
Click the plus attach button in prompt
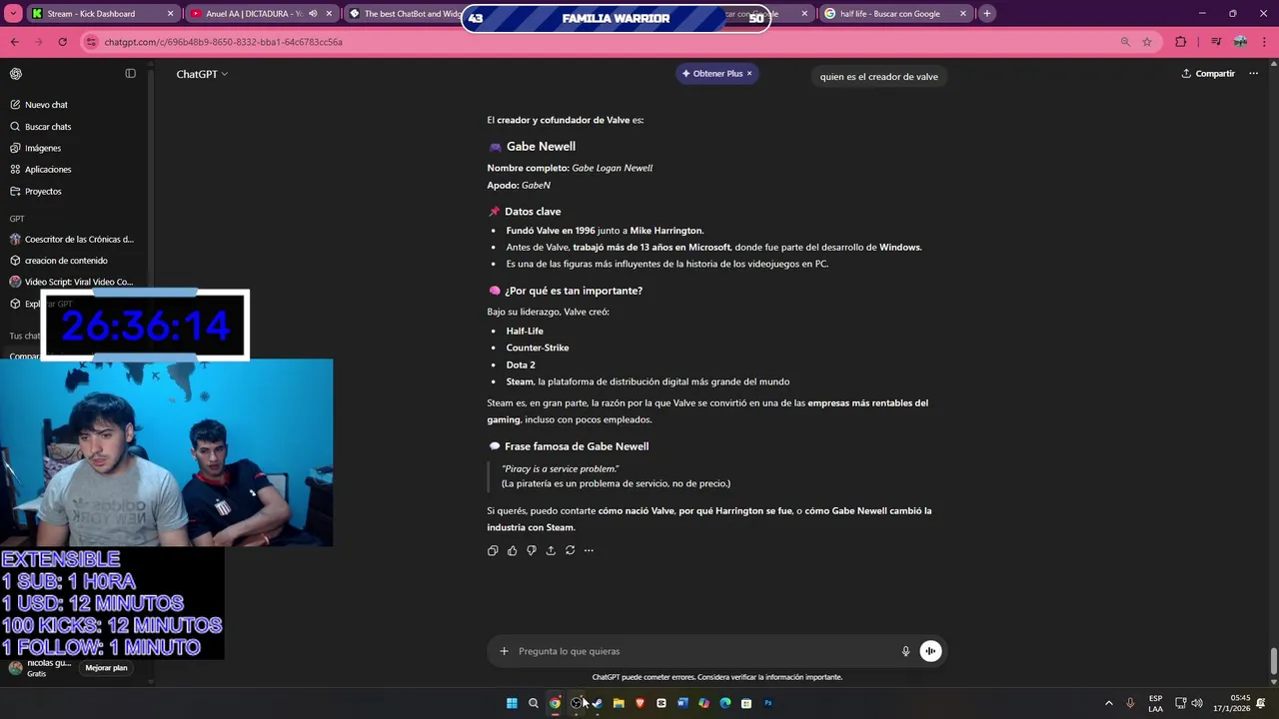pos(504,651)
